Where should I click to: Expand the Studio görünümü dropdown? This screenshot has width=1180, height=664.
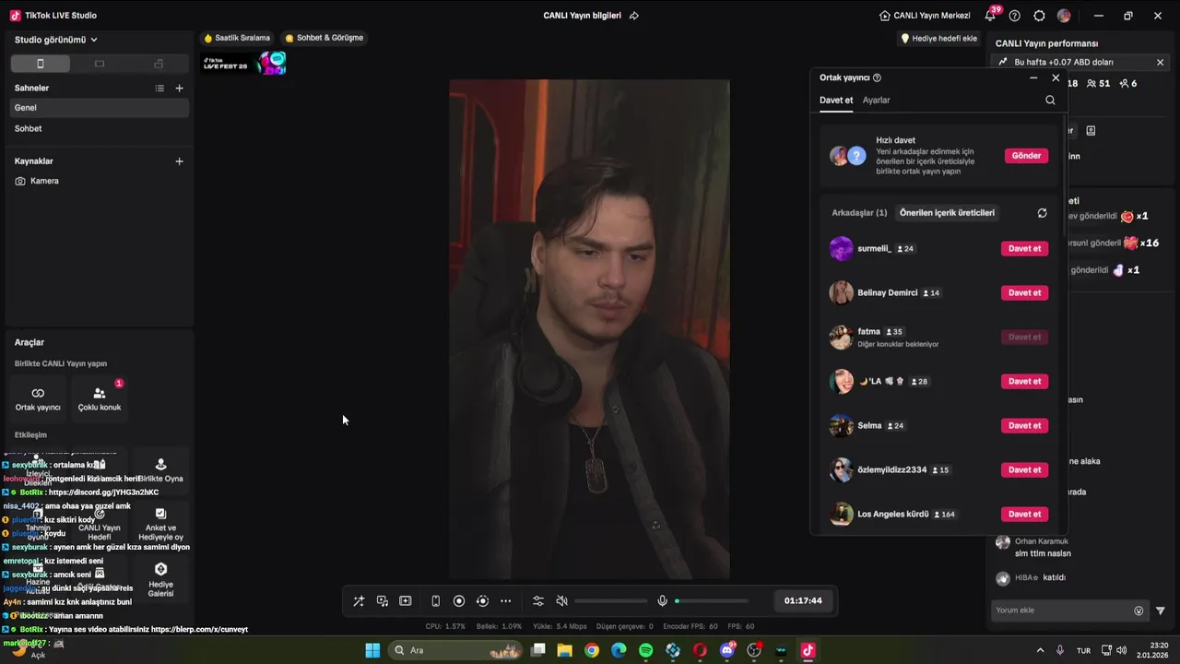pyautogui.click(x=56, y=40)
